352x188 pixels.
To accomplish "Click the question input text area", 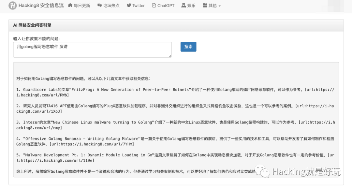I will click(x=93, y=50).
